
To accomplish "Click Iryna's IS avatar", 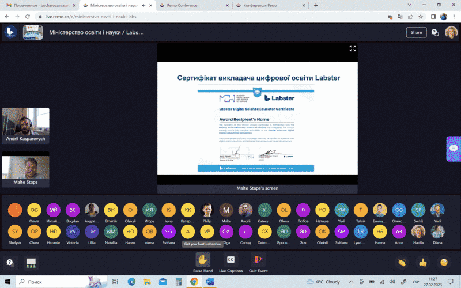I will coord(168,210).
